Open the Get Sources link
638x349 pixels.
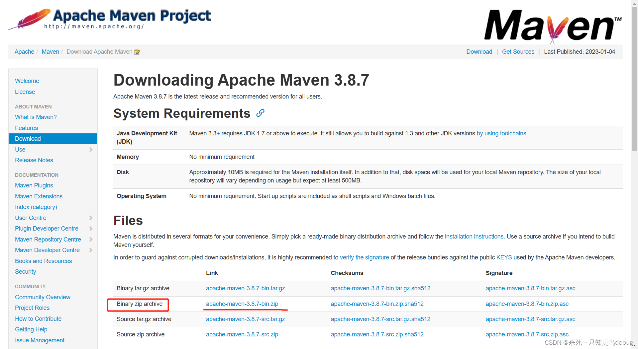click(x=518, y=52)
